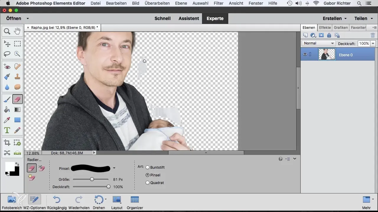Click the Rückgängig undo button
Image resolution: width=378 pixels, height=212 pixels.
[57, 202]
